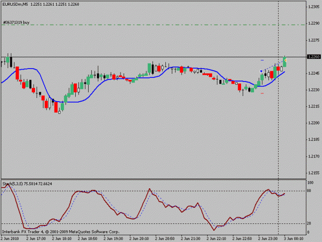
Task: Click the 1.2230 price scale label
Action: [314, 90]
